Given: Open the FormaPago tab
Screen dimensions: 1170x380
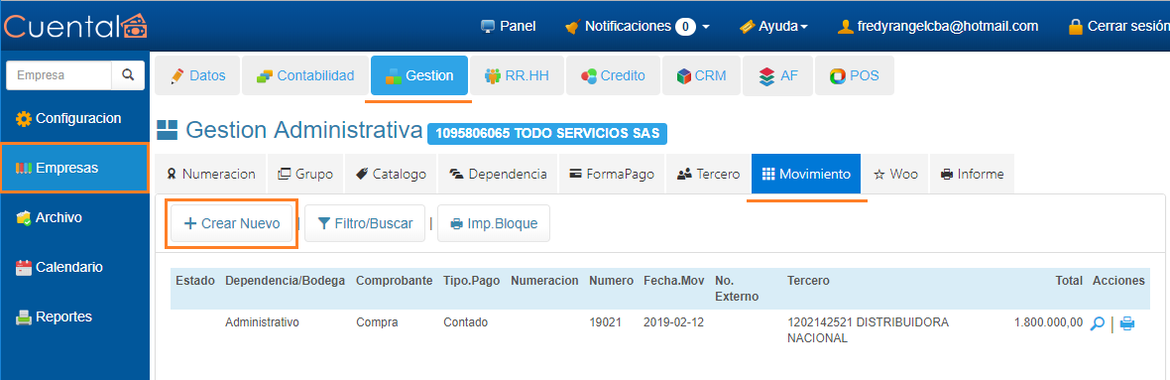Looking at the screenshot, I should [611, 174].
